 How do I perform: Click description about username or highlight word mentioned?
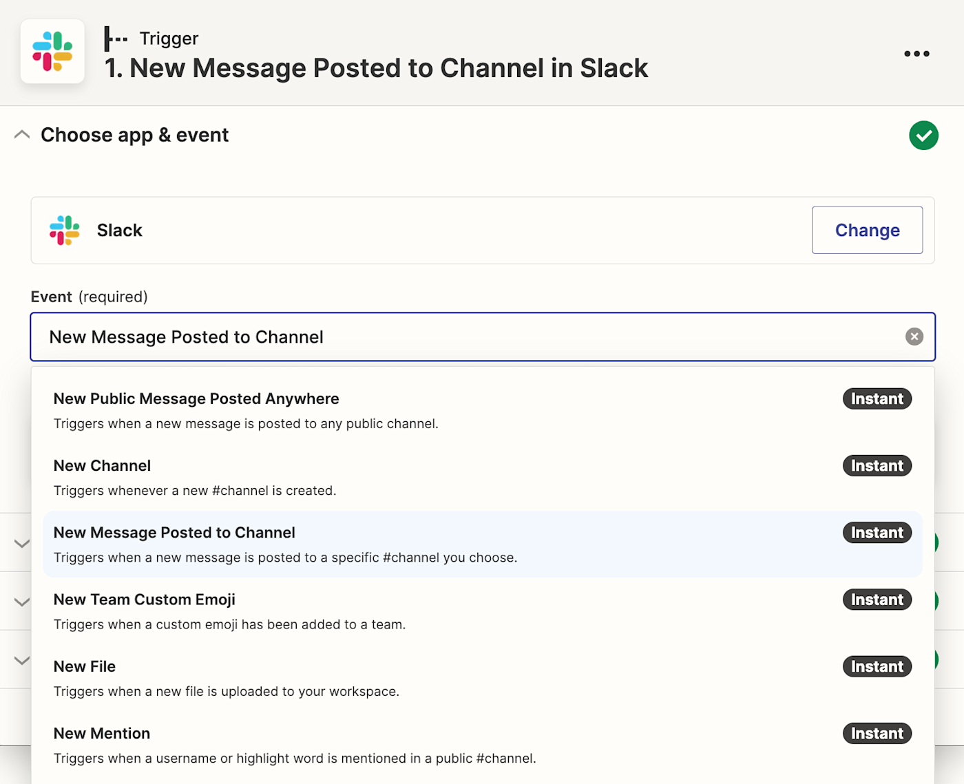(295, 759)
